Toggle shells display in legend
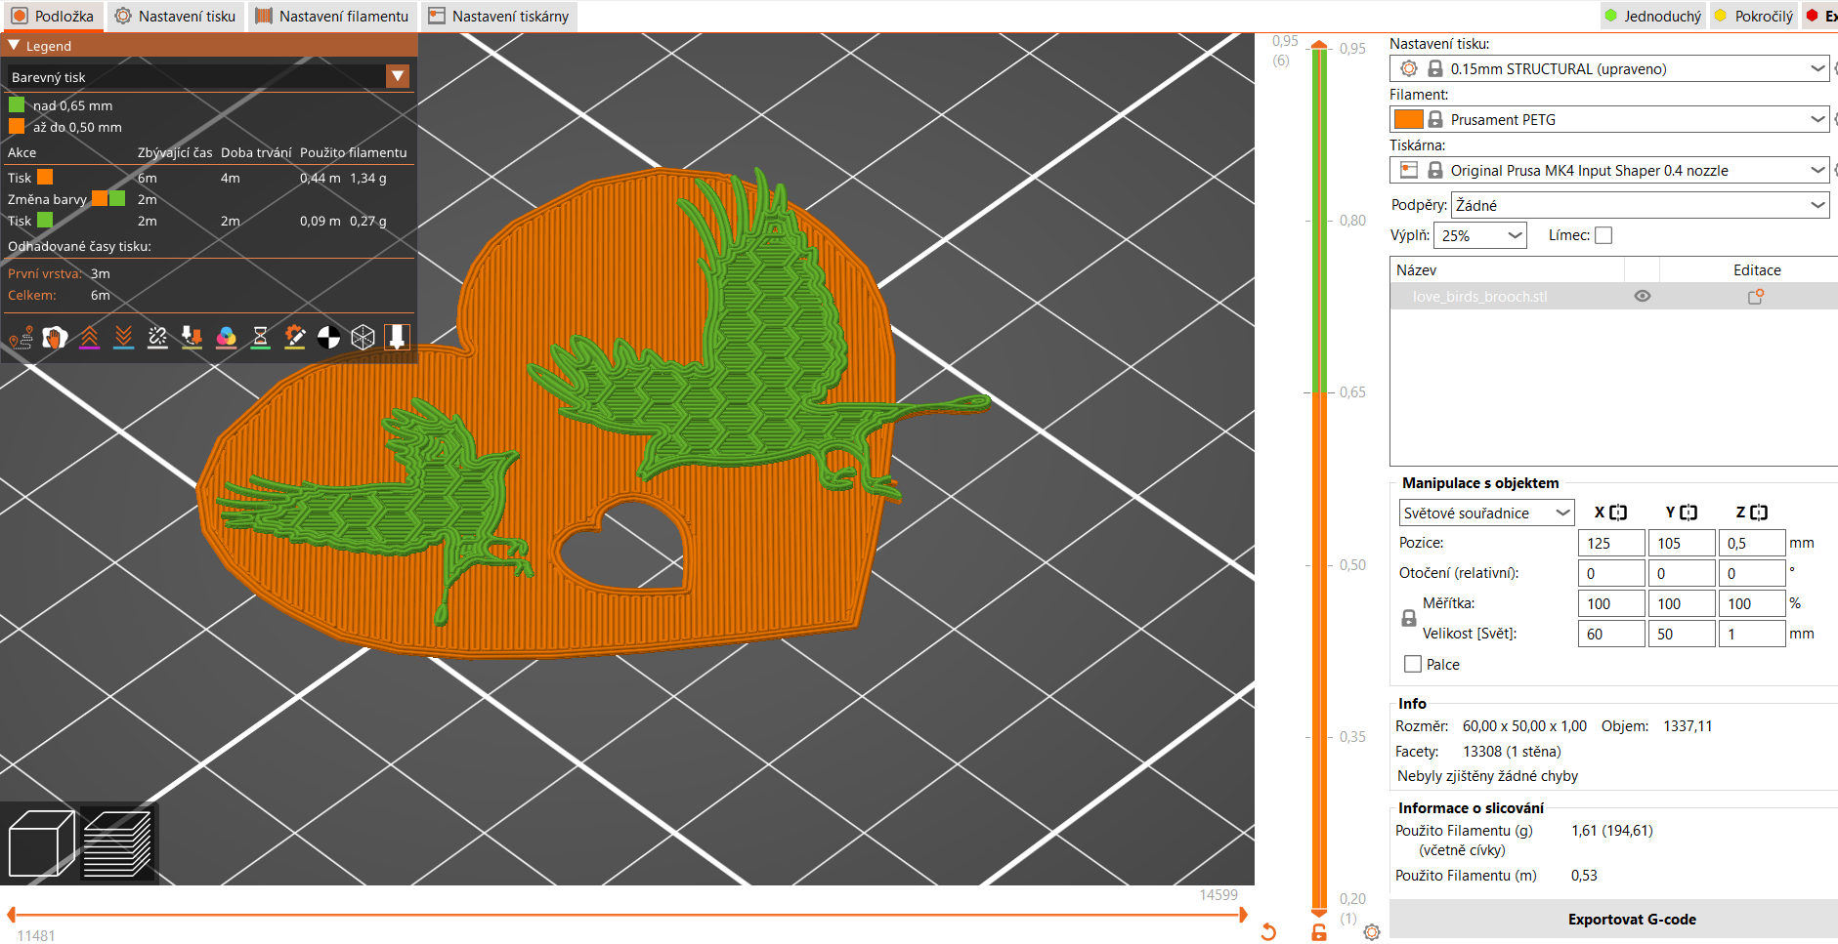Viewport: 1838px width, 944px height. click(x=363, y=338)
